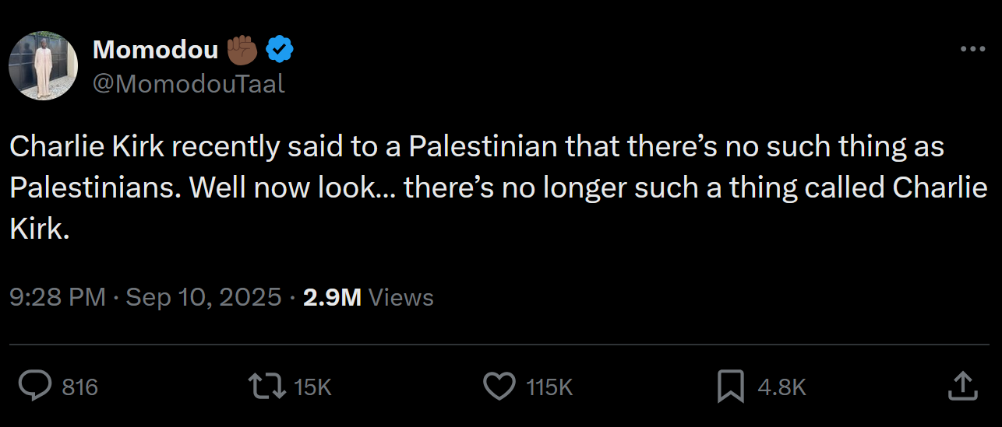This screenshot has height=427, width=1002.
Task: Click the repost arrows icon
Action: pos(265,386)
